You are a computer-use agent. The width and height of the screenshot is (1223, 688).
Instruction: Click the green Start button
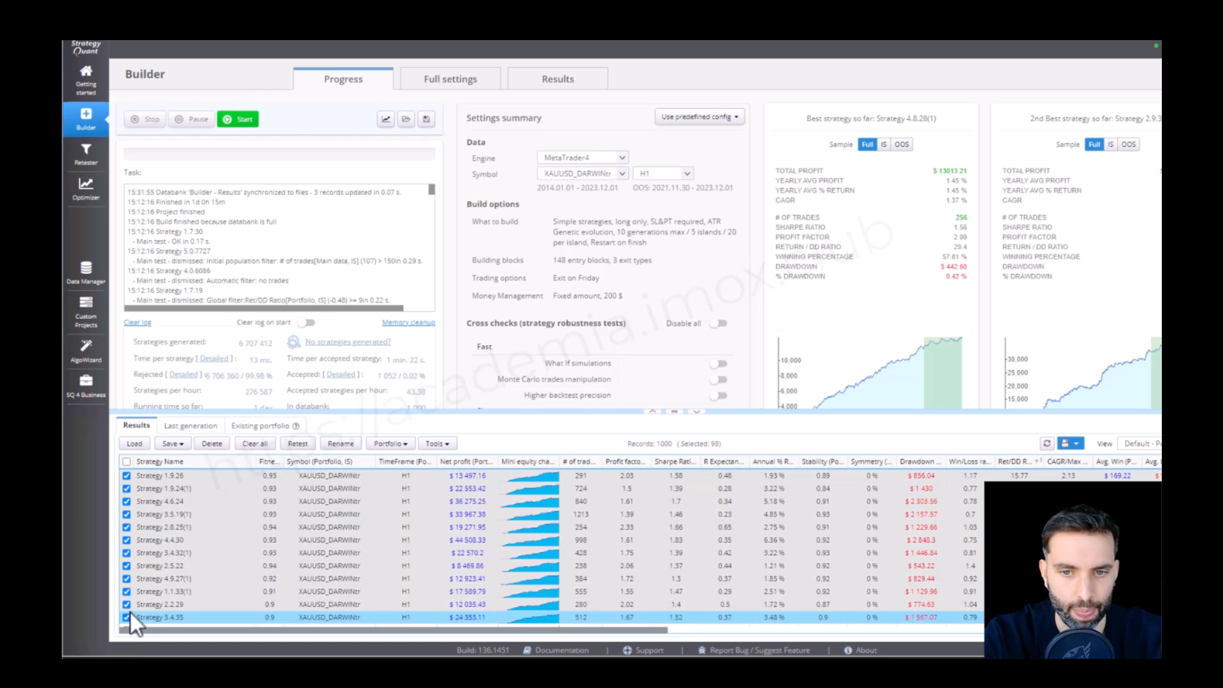pyautogui.click(x=238, y=119)
